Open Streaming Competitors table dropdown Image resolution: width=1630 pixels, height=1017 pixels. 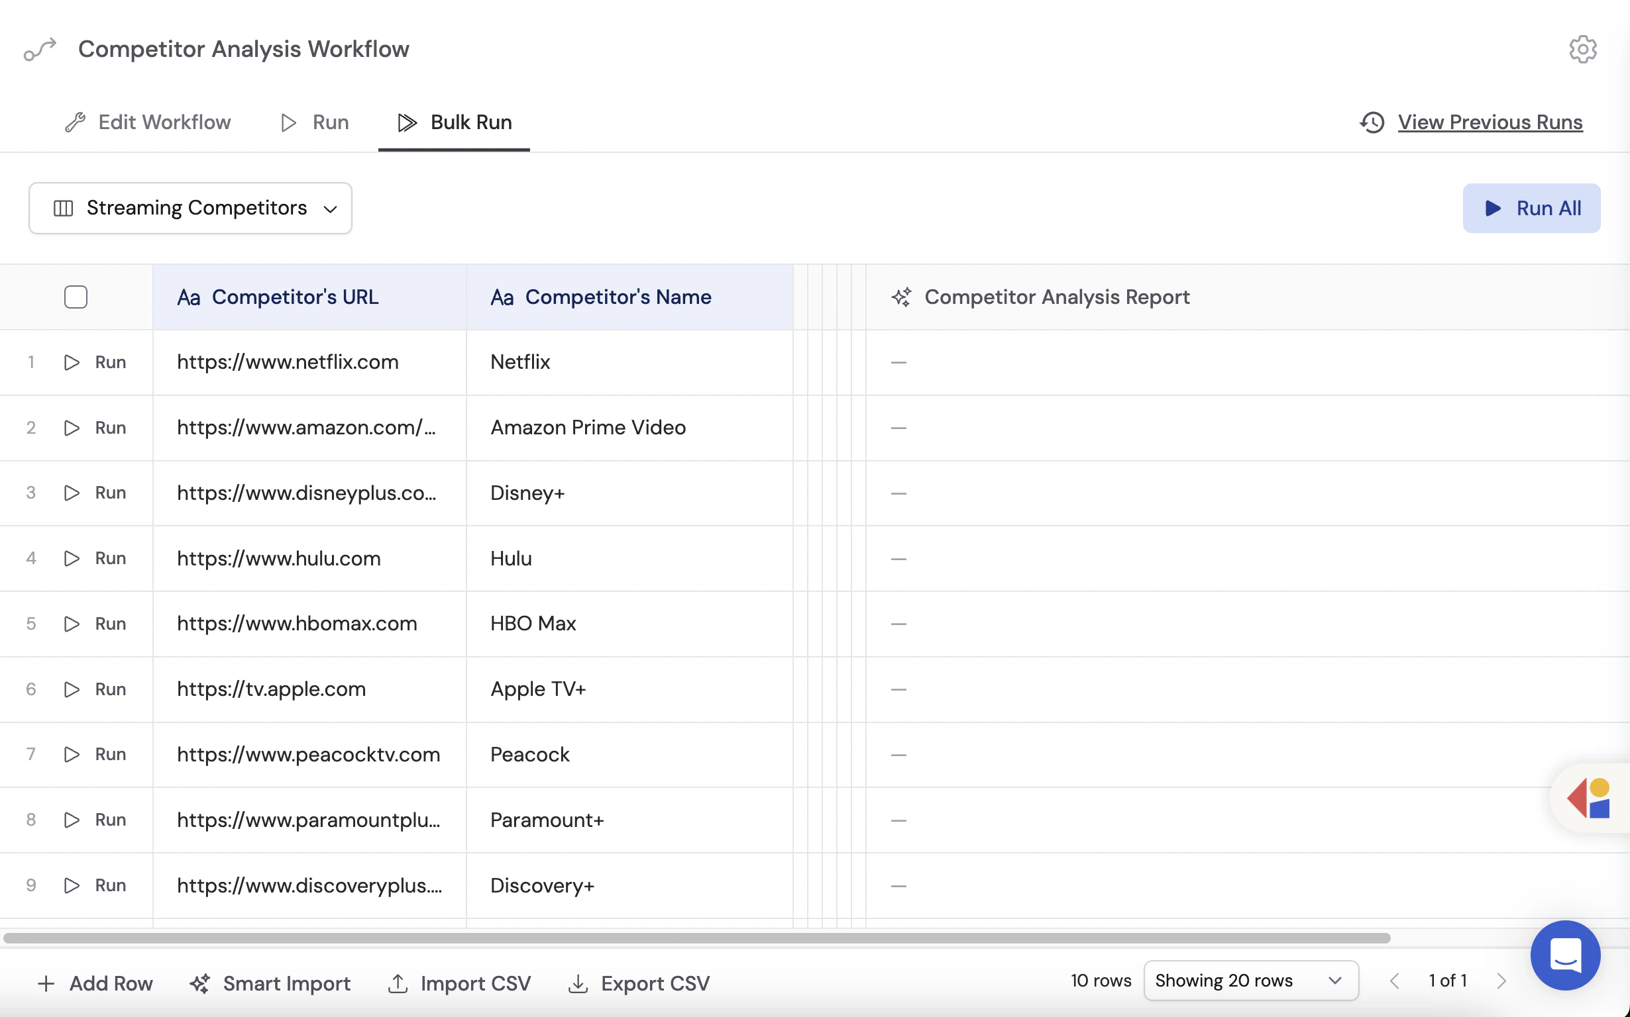click(x=190, y=208)
